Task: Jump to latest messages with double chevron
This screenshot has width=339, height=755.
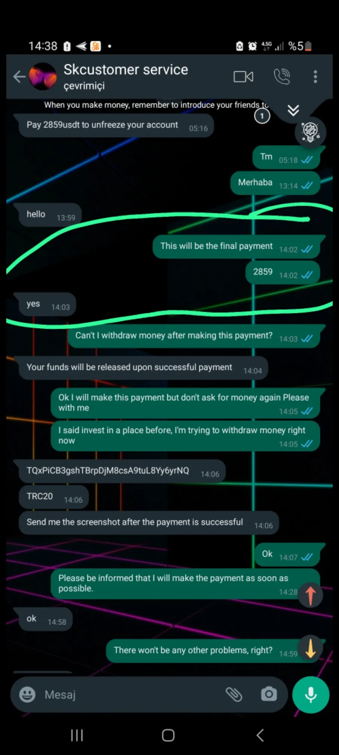Action: point(293,111)
